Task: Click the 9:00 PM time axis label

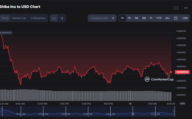Action: [x=108, y=104]
